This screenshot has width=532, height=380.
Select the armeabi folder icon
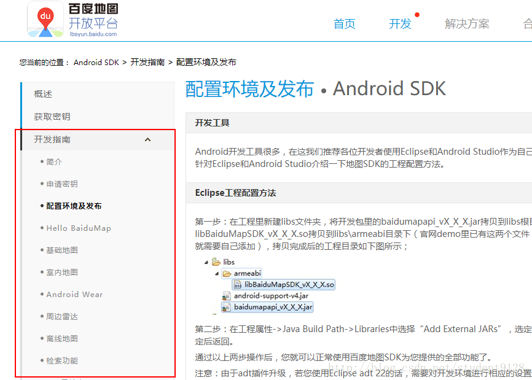pyautogui.click(x=226, y=273)
